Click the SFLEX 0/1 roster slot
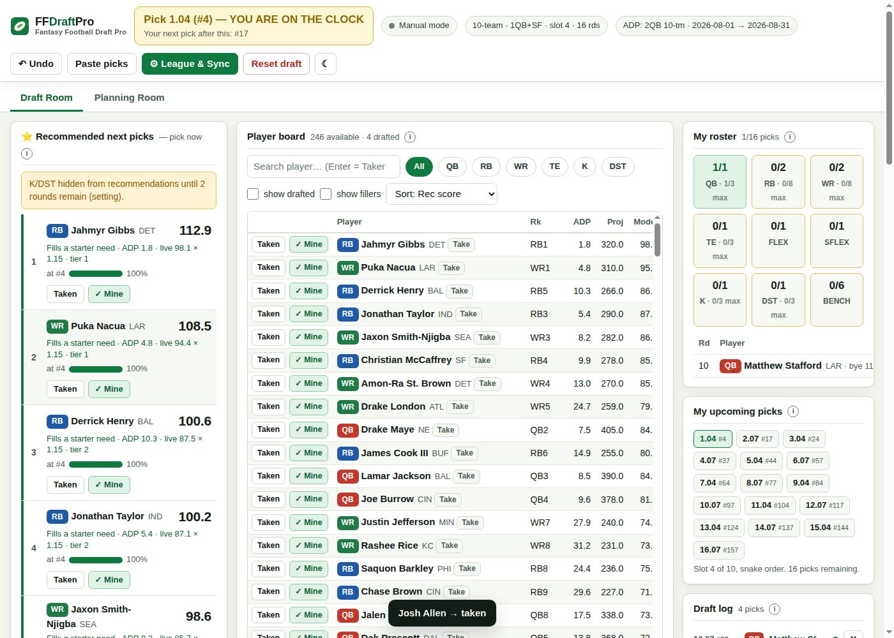 click(x=837, y=241)
